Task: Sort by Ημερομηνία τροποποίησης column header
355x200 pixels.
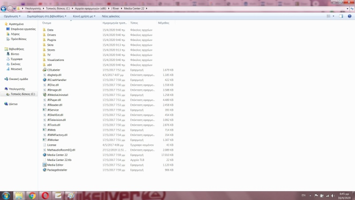Action: [x=115, y=23]
